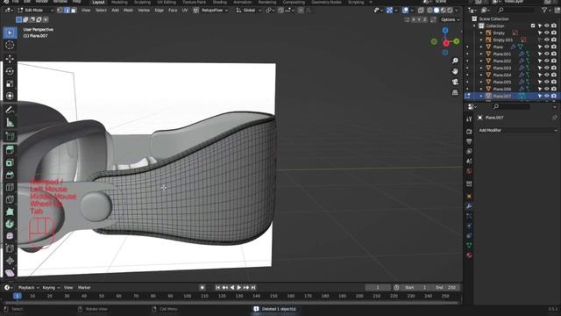Switch to wireframe viewport shading
The image size is (561, 316).
430,11
